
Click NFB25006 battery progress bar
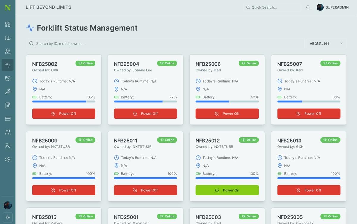227,102
